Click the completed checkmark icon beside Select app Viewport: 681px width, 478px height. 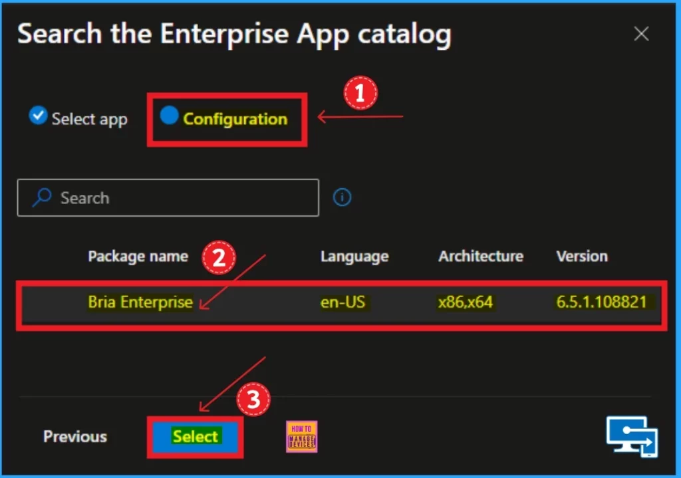click(38, 116)
